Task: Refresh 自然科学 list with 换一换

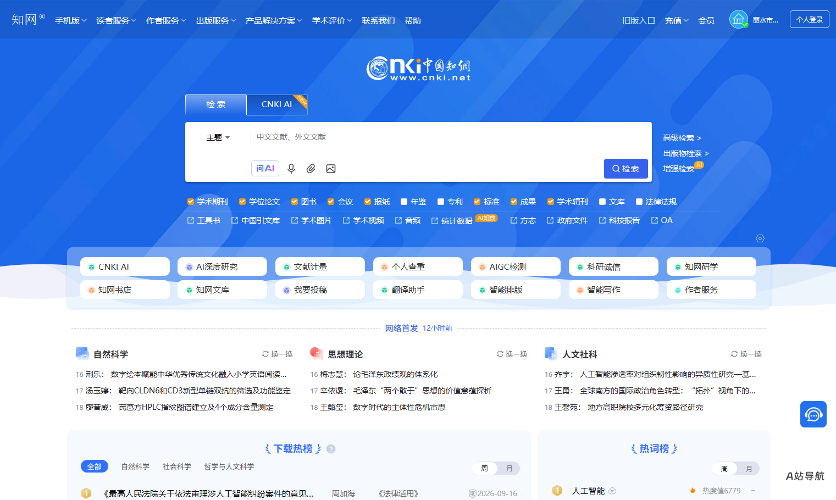Action: coord(278,354)
